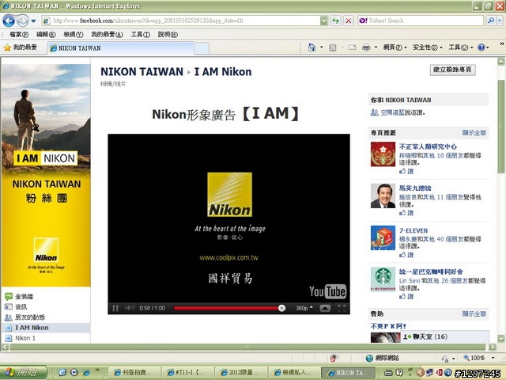506x380 pixels.
Task: Click the video seek handle knob
Action: 281,308
